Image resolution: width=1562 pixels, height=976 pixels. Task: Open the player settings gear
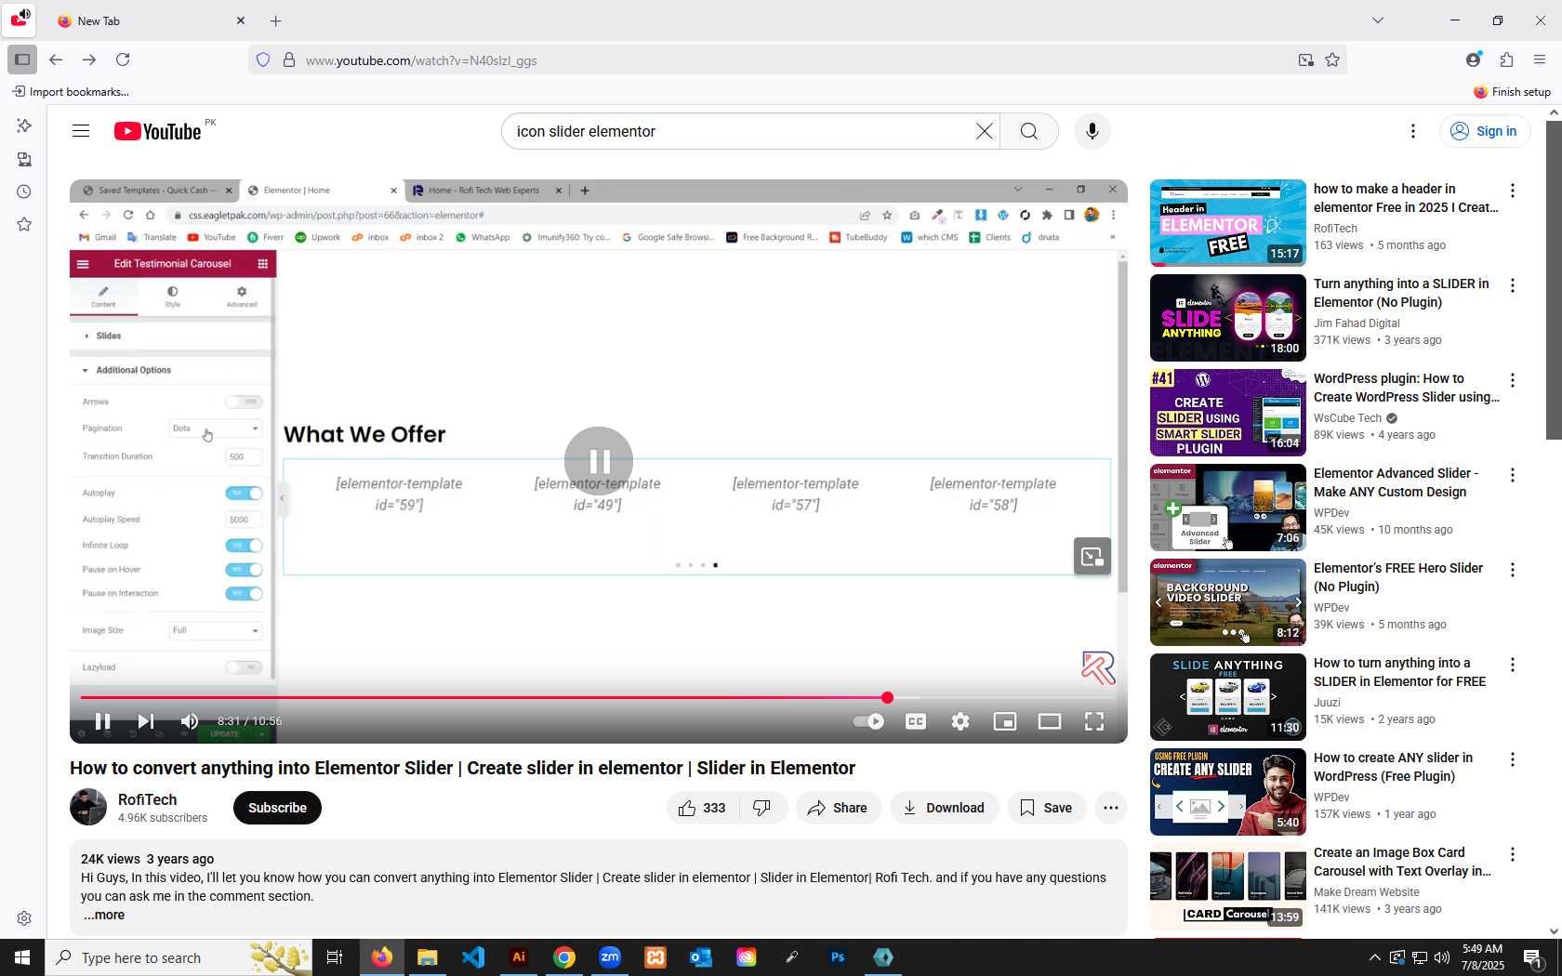coord(960,721)
